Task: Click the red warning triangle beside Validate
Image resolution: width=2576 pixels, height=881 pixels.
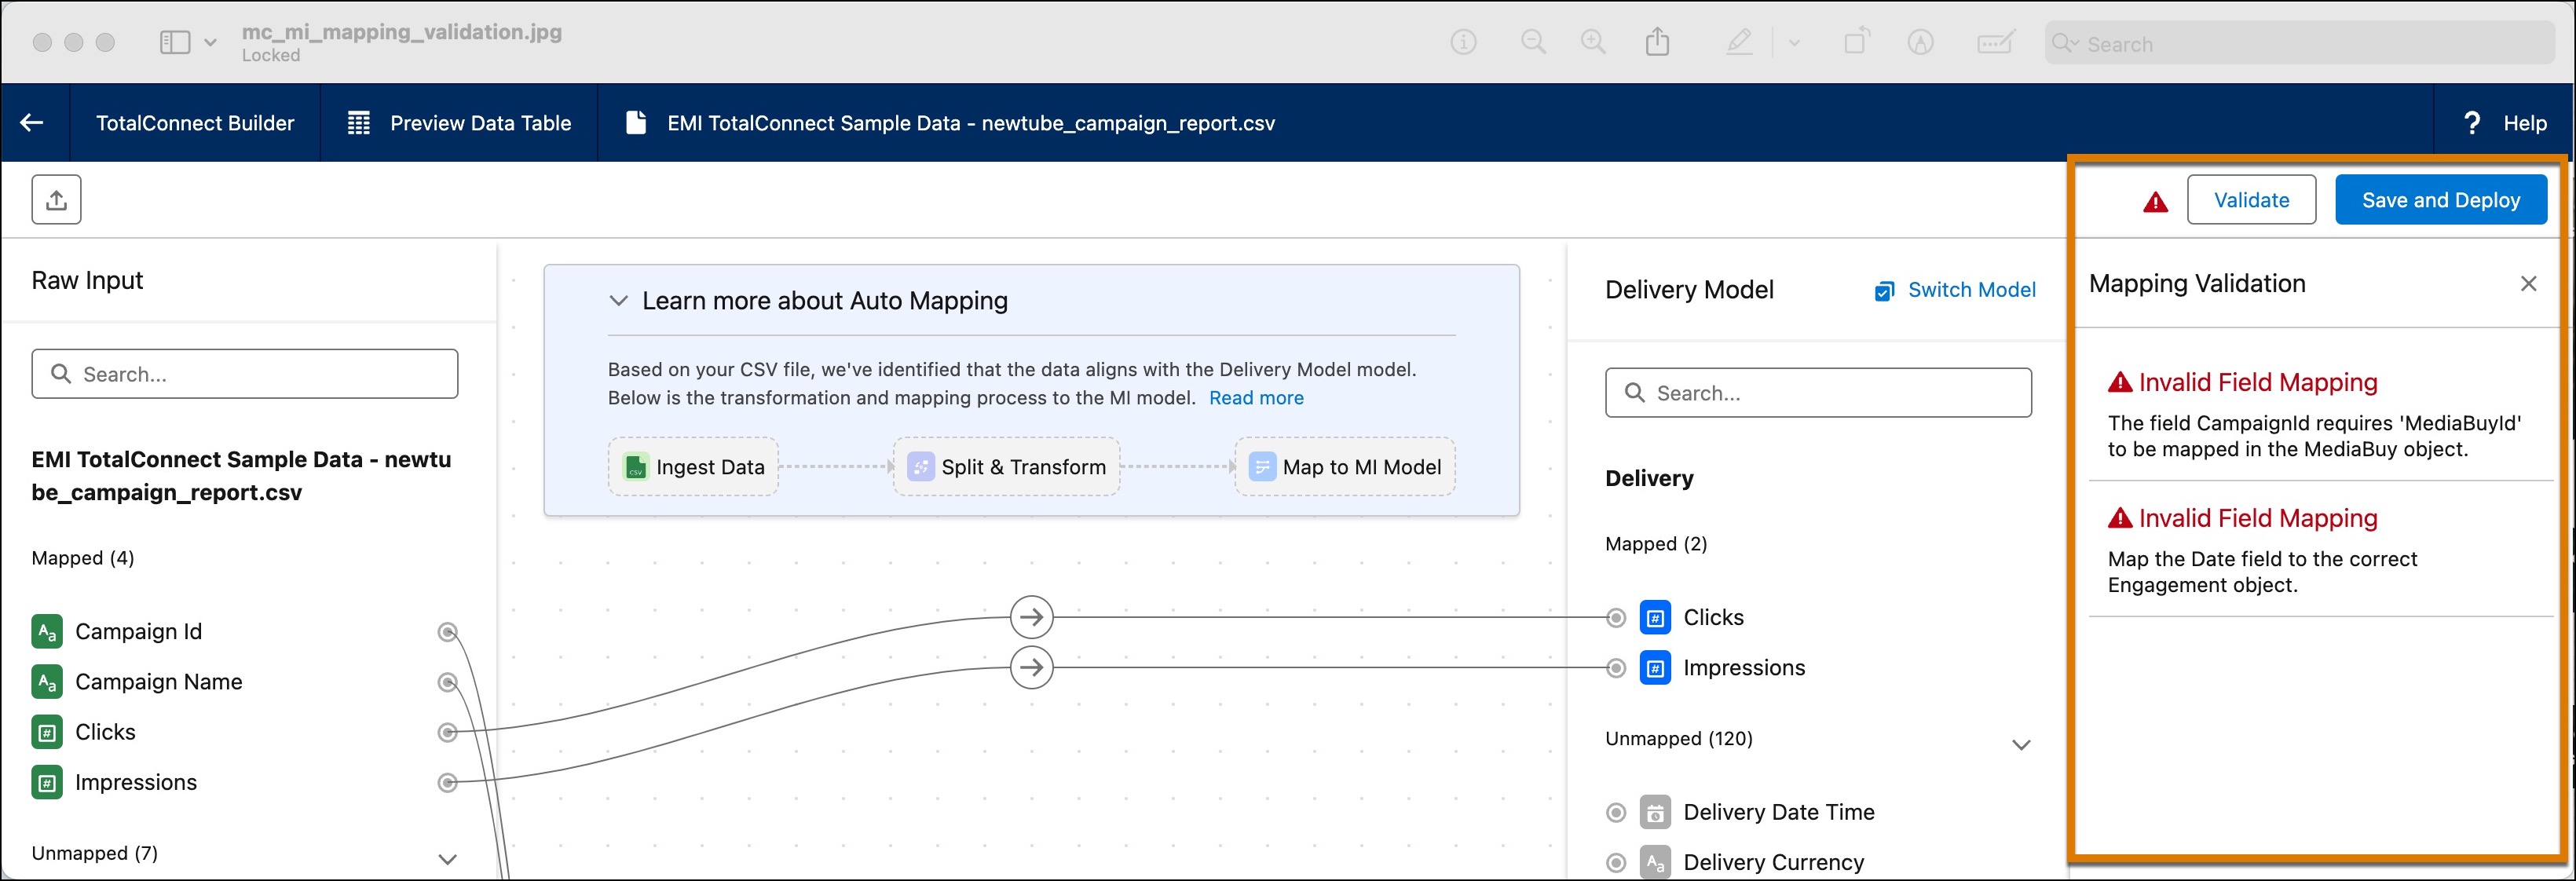Action: pyautogui.click(x=2155, y=202)
